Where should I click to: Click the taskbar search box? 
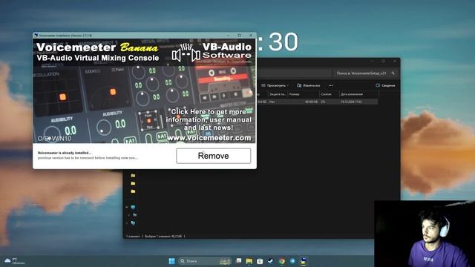[x=205, y=261]
